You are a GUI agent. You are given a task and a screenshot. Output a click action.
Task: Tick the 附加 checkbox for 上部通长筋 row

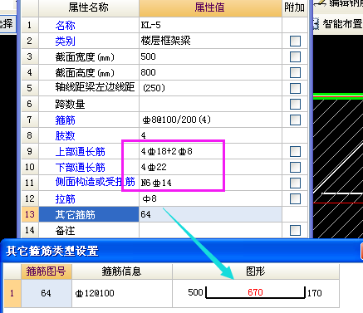295,151
